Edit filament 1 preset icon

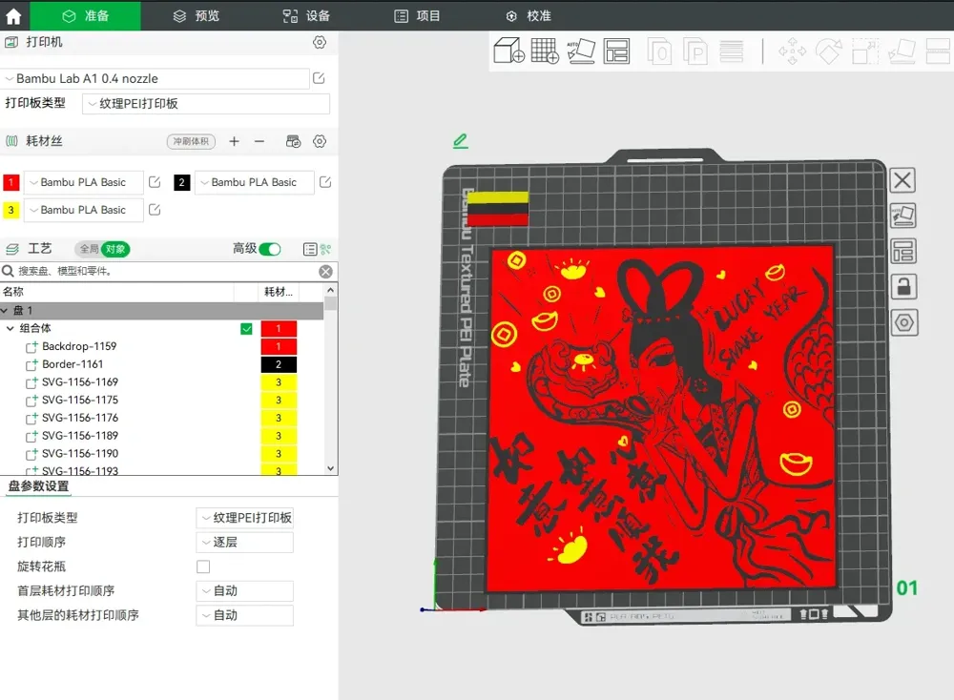pos(155,182)
